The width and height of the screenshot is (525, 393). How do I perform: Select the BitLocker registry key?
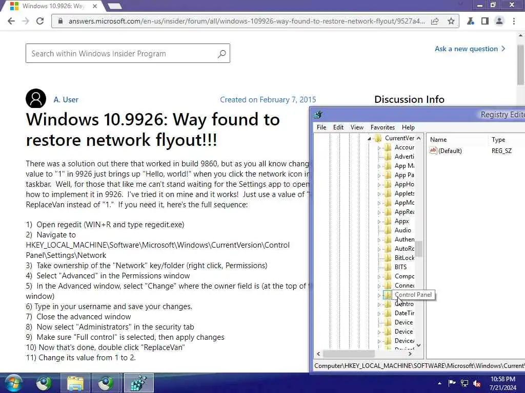404,258
